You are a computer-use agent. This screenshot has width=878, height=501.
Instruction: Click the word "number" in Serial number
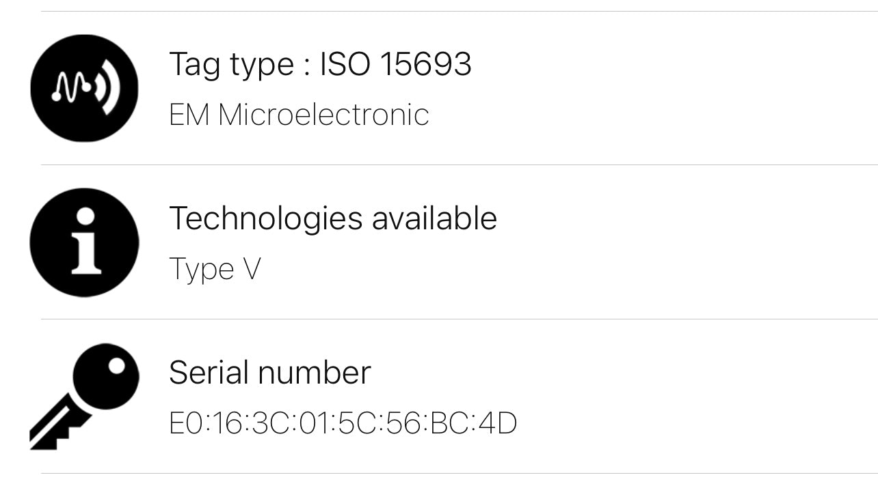point(315,373)
